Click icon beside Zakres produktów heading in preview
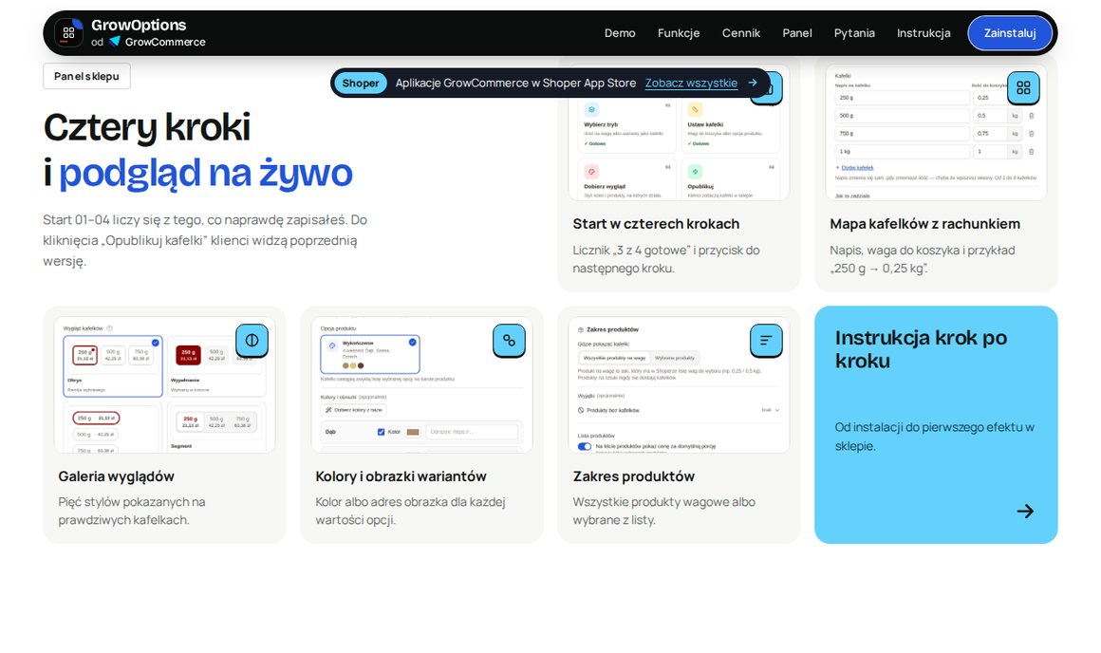 coord(581,329)
